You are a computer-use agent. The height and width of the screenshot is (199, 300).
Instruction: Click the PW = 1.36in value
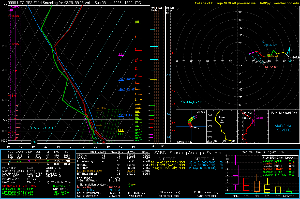[x=9, y=168]
